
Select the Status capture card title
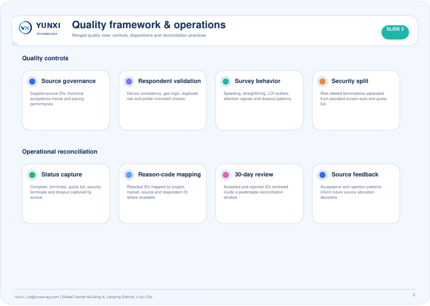(x=61, y=175)
